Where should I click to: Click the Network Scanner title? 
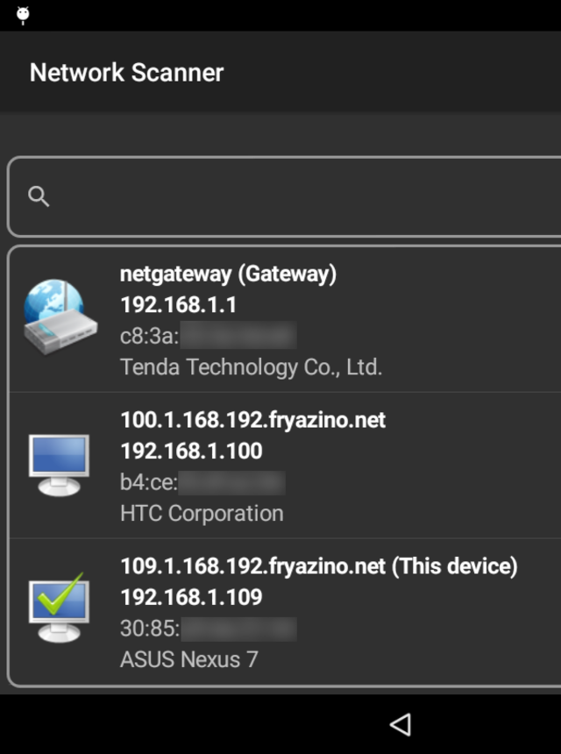pyautogui.click(x=126, y=72)
